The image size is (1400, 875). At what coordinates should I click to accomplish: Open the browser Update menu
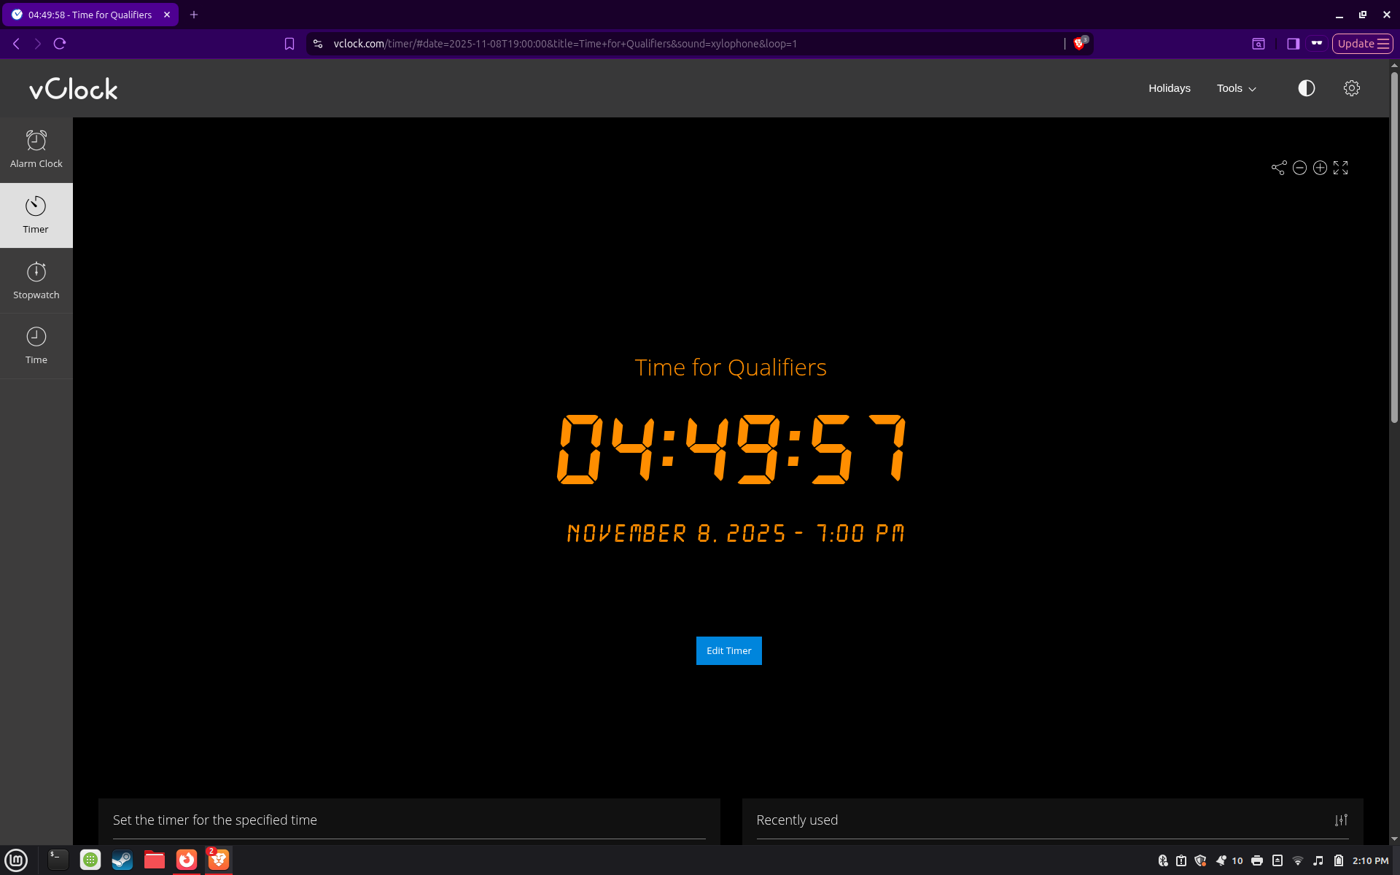pos(1362,44)
